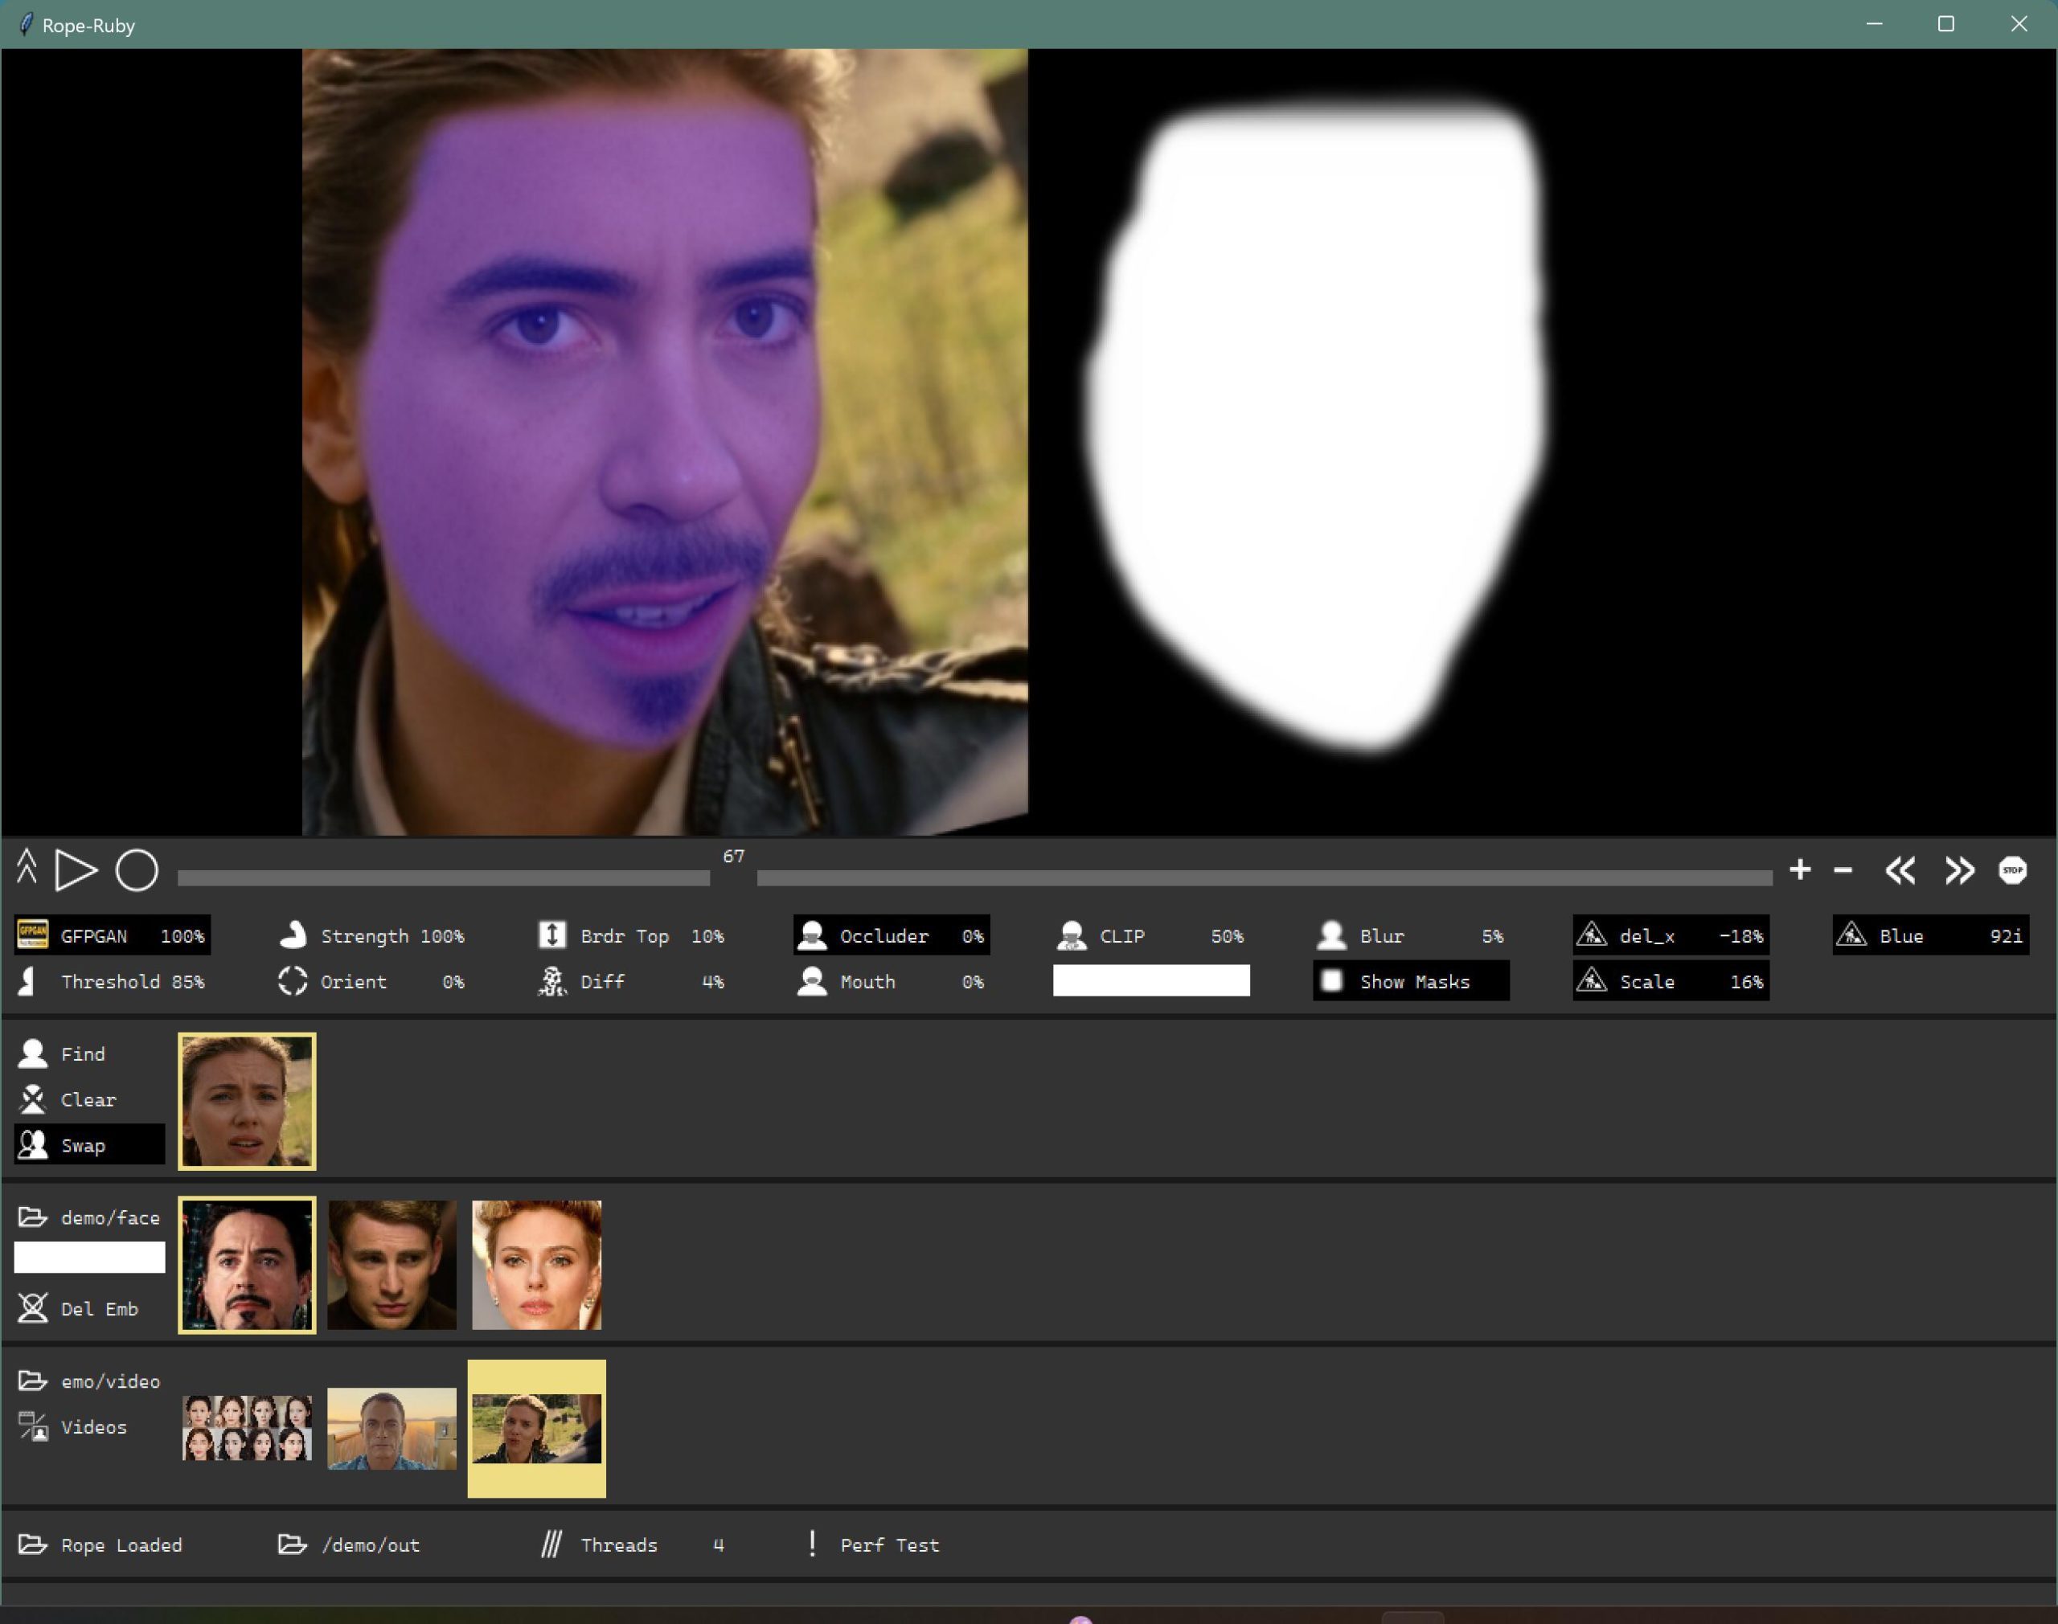Click the CLIP 50% value
The width and height of the screenshot is (2058, 1624).
pos(1227,937)
